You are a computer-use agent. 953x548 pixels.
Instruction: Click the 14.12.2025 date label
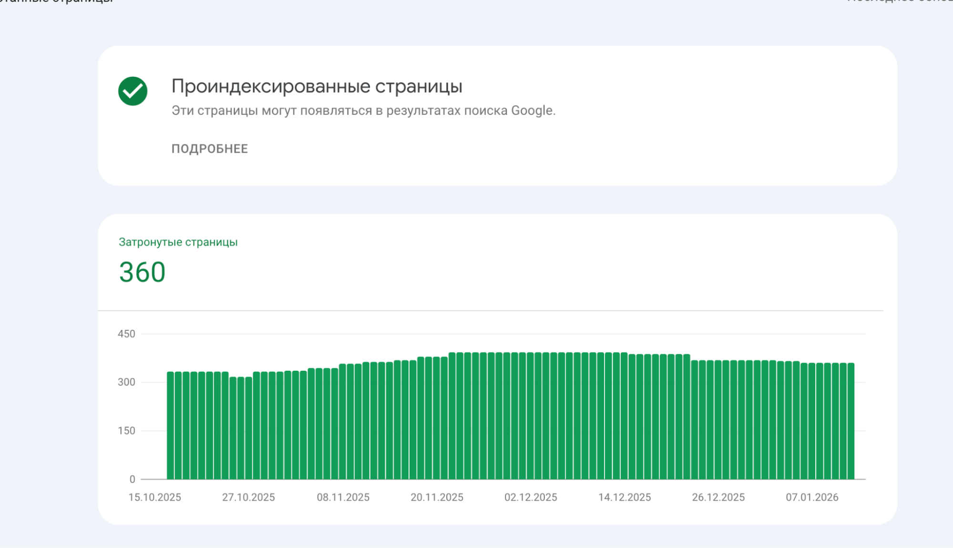(x=625, y=497)
